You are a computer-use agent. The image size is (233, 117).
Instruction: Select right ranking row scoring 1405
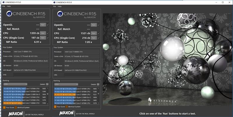76,100
